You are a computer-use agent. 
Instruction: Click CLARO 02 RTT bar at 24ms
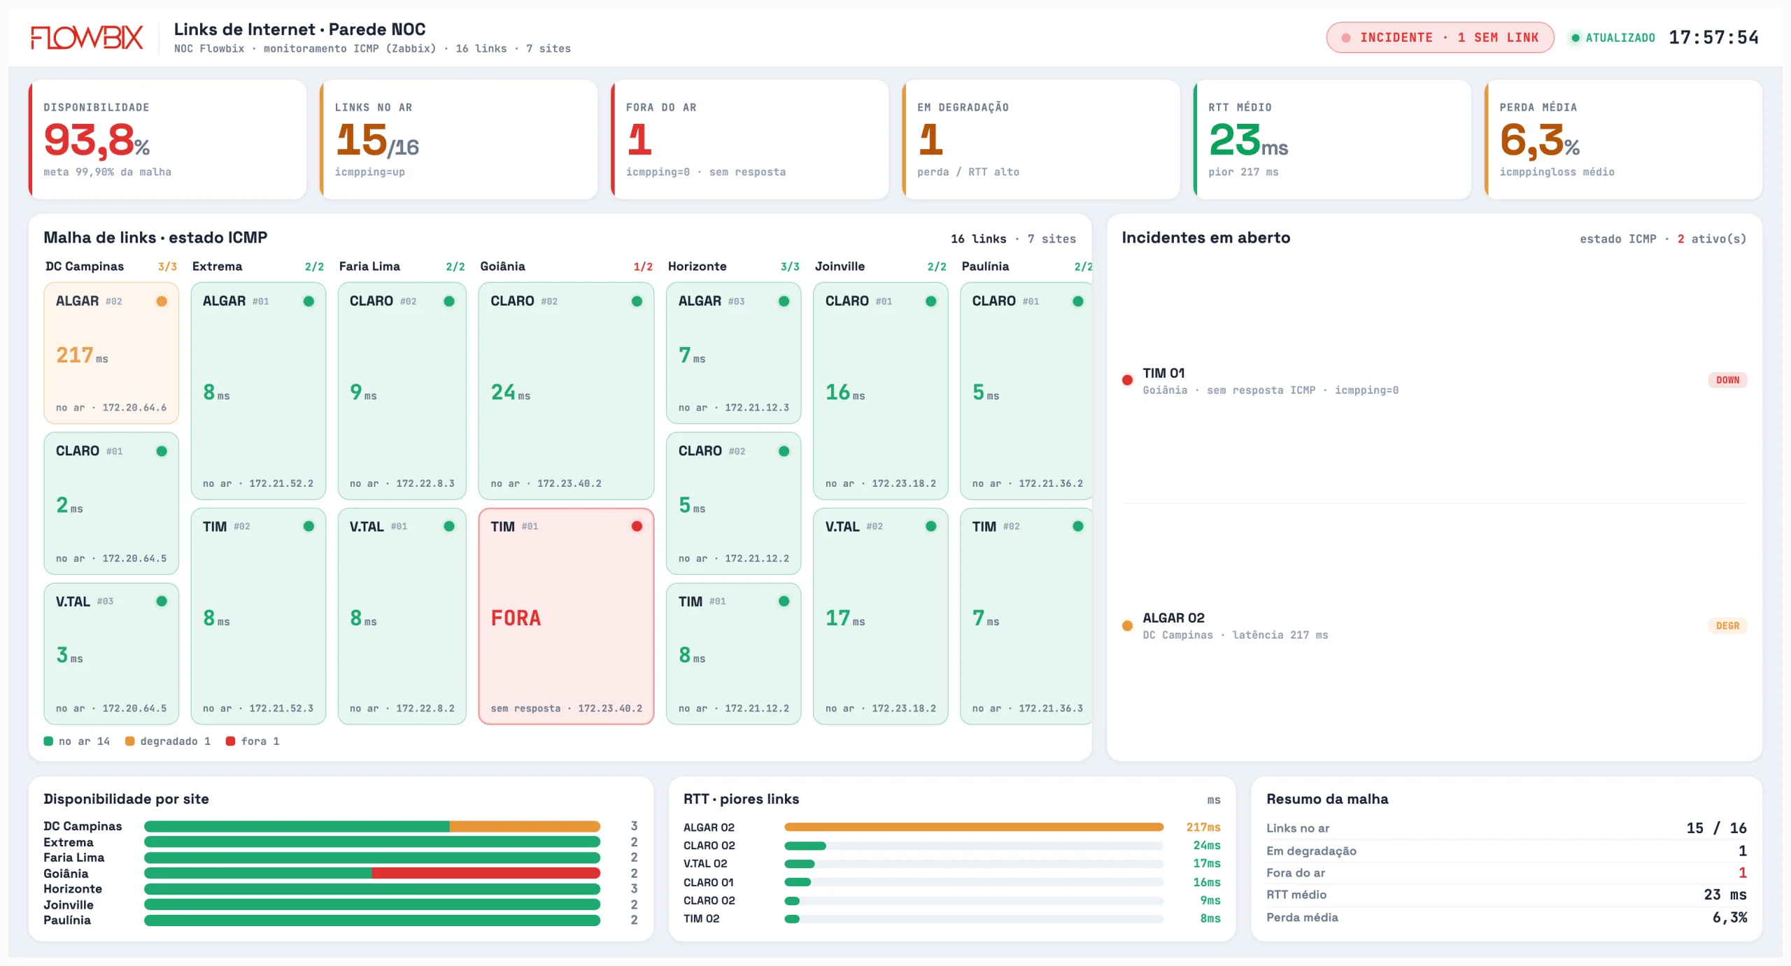pos(805,846)
